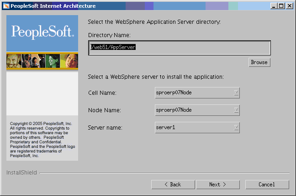The image size is (296, 196).
Task: Click the PeopleSoft Internet Architecture title bar
Action: coord(137,6)
